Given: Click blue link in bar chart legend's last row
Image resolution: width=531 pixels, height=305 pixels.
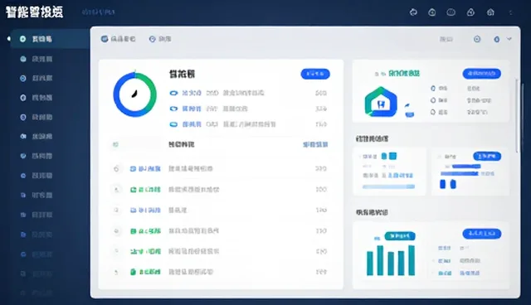Looking at the screenshot, I should (x=470, y=274).
